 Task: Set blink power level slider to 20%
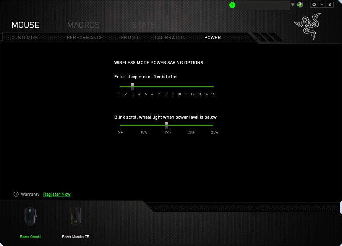coord(191,125)
